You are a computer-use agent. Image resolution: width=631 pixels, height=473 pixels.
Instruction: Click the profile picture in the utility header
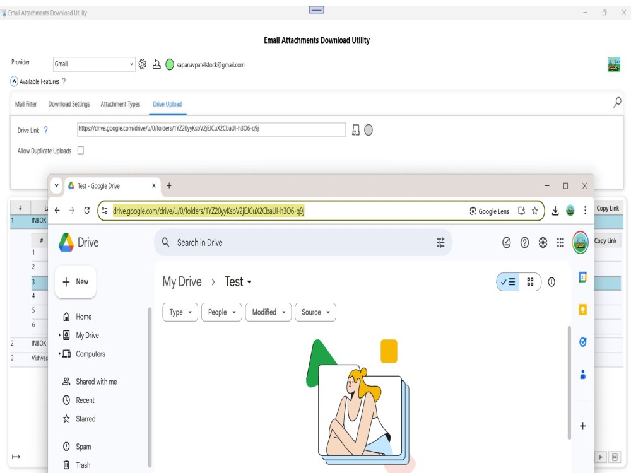(614, 64)
